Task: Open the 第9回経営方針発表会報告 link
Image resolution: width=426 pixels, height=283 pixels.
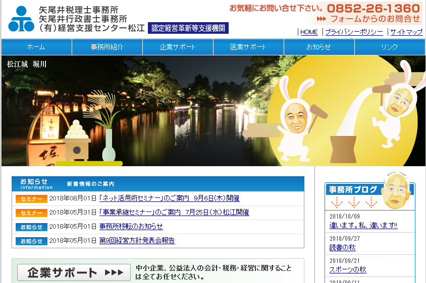Action: coord(137,241)
